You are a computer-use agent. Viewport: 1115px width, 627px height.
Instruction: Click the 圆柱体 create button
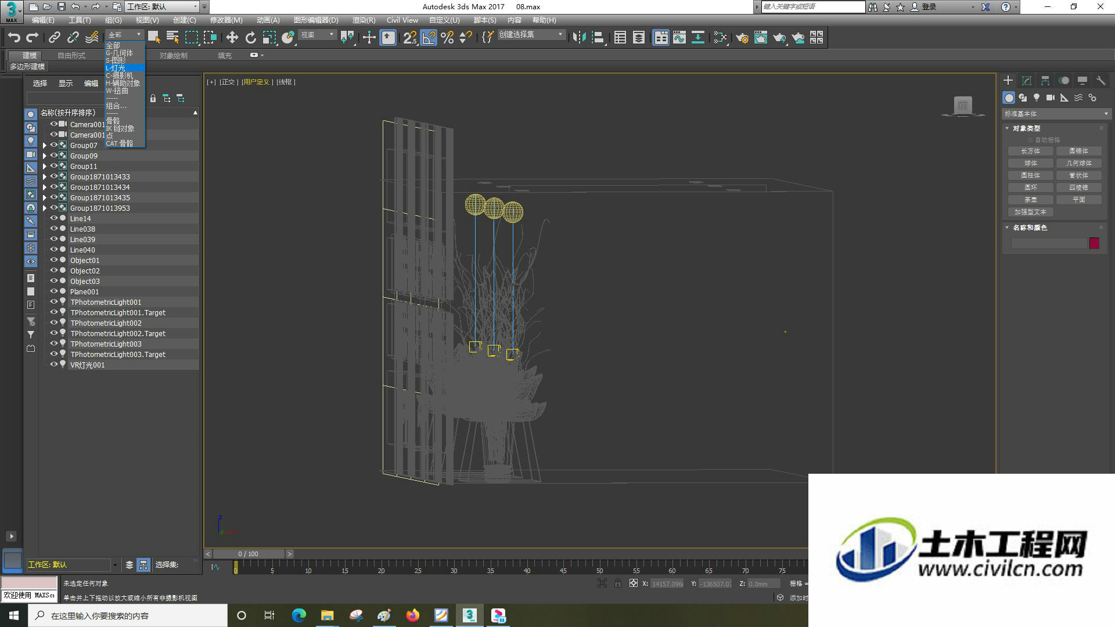click(x=1030, y=175)
